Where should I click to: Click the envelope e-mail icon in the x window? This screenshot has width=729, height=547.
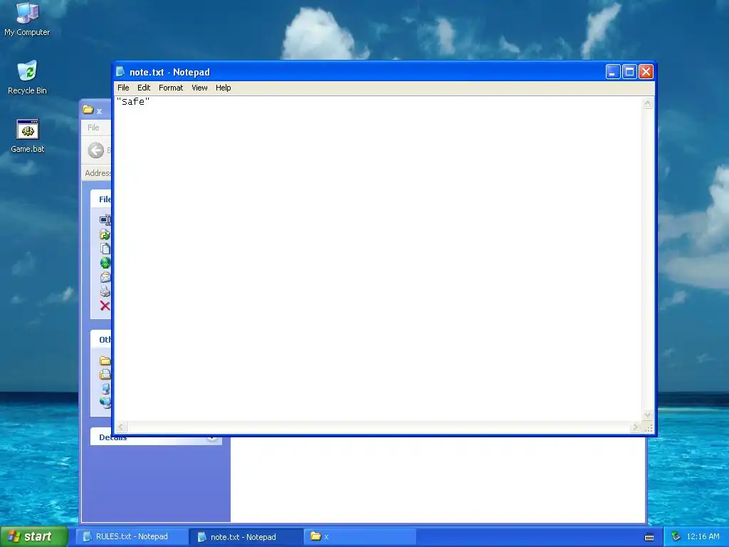pyautogui.click(x=105, y=277)
